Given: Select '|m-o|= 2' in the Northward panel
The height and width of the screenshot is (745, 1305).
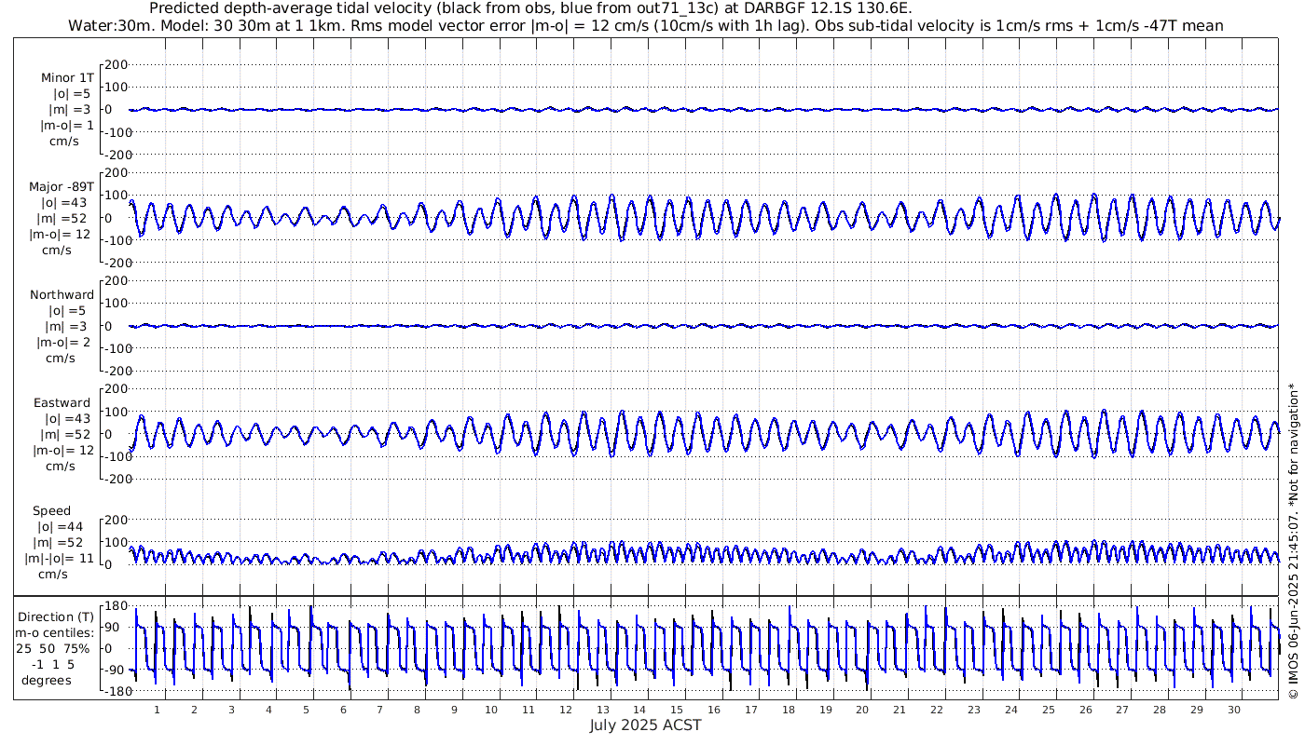Looking at the screenshot, I should pos(63,342).
